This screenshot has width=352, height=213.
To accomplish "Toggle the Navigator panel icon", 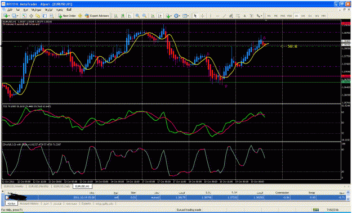I will tap(38, 16).
